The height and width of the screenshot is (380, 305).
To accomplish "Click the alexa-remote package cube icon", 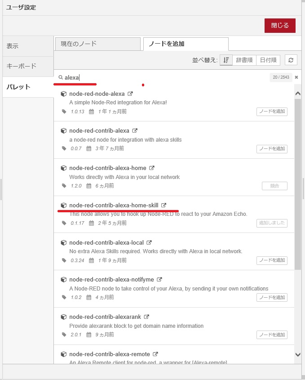I will pos(63,354).
